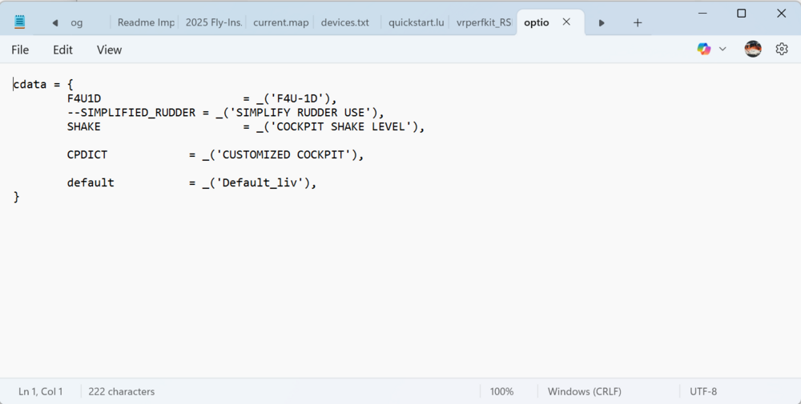
Task: Open Notepad settings gear
Action: pos(782,50)
